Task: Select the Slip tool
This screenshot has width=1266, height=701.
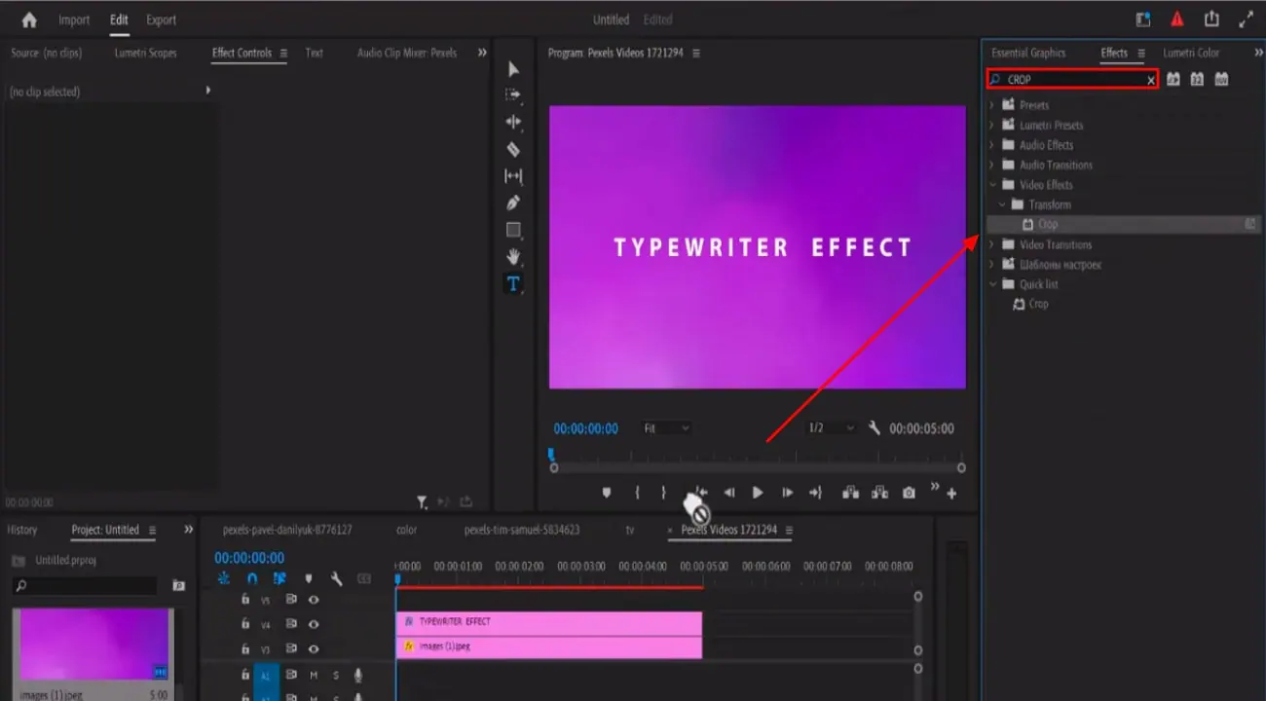Action: (513, 176)
